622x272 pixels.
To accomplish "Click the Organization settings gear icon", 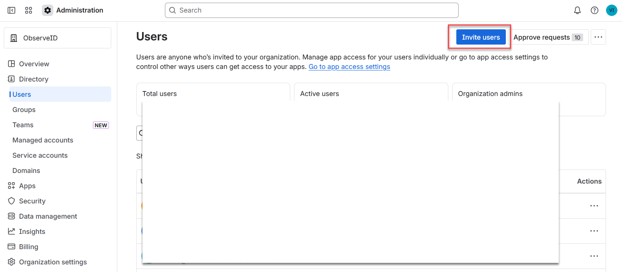I will [x=11, y=262].
